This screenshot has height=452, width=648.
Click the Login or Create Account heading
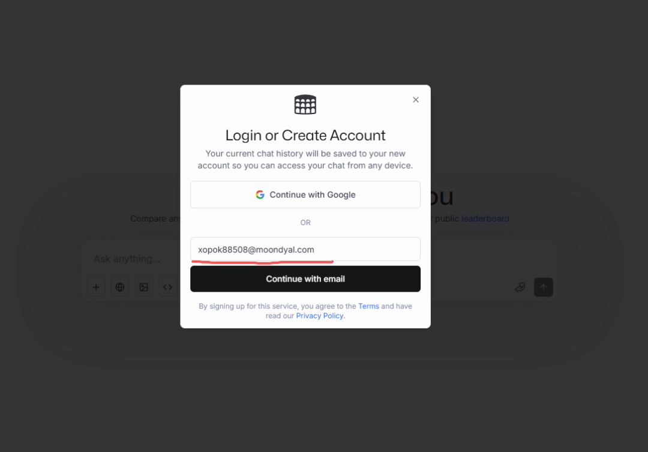305,135
